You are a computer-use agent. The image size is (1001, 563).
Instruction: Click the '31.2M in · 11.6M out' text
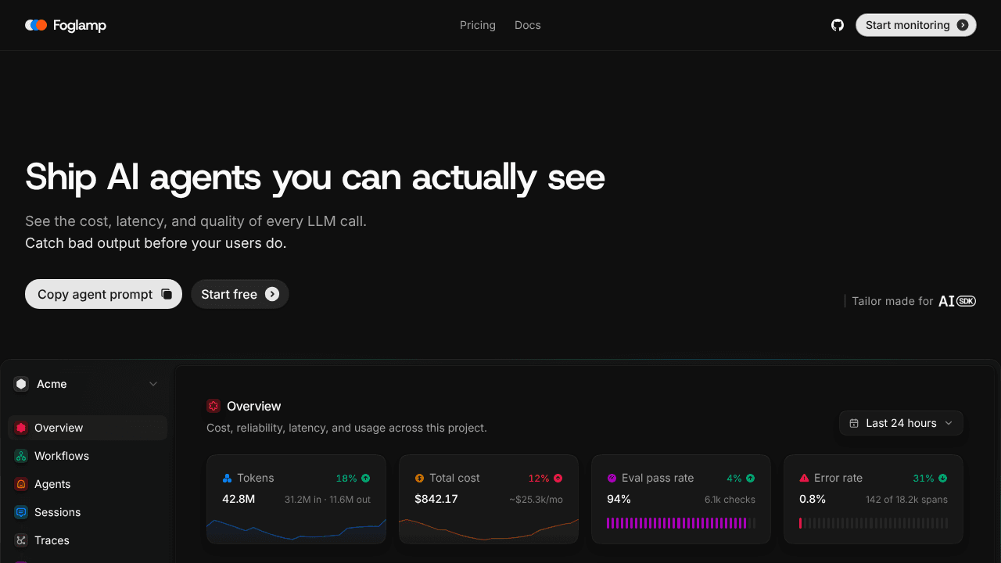click(x=328, y=500)
